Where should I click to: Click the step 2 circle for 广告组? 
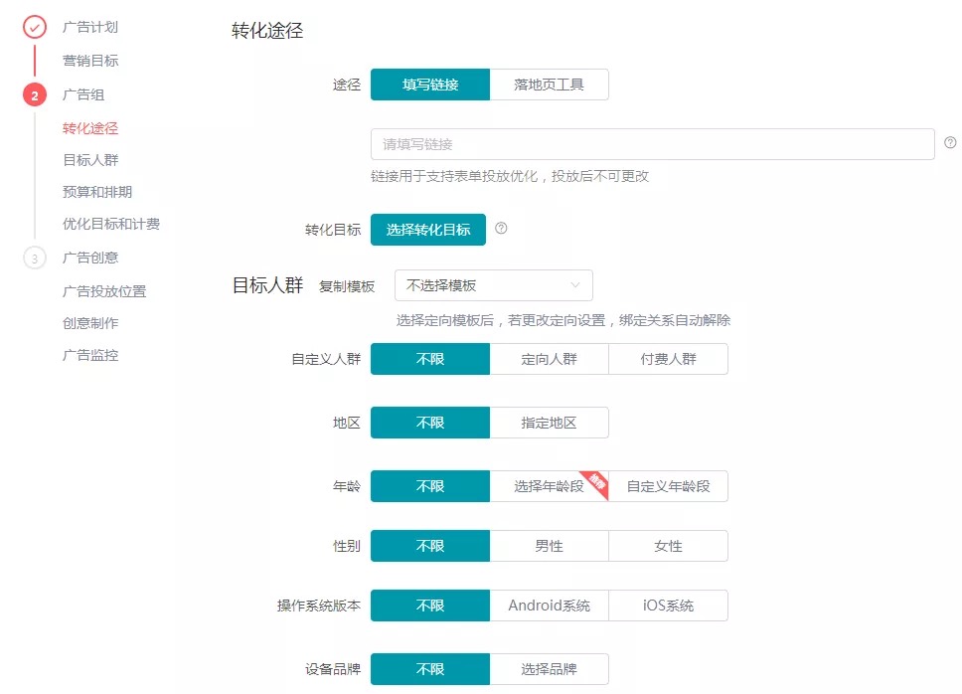pyautogui.click(x=35, y=94)
